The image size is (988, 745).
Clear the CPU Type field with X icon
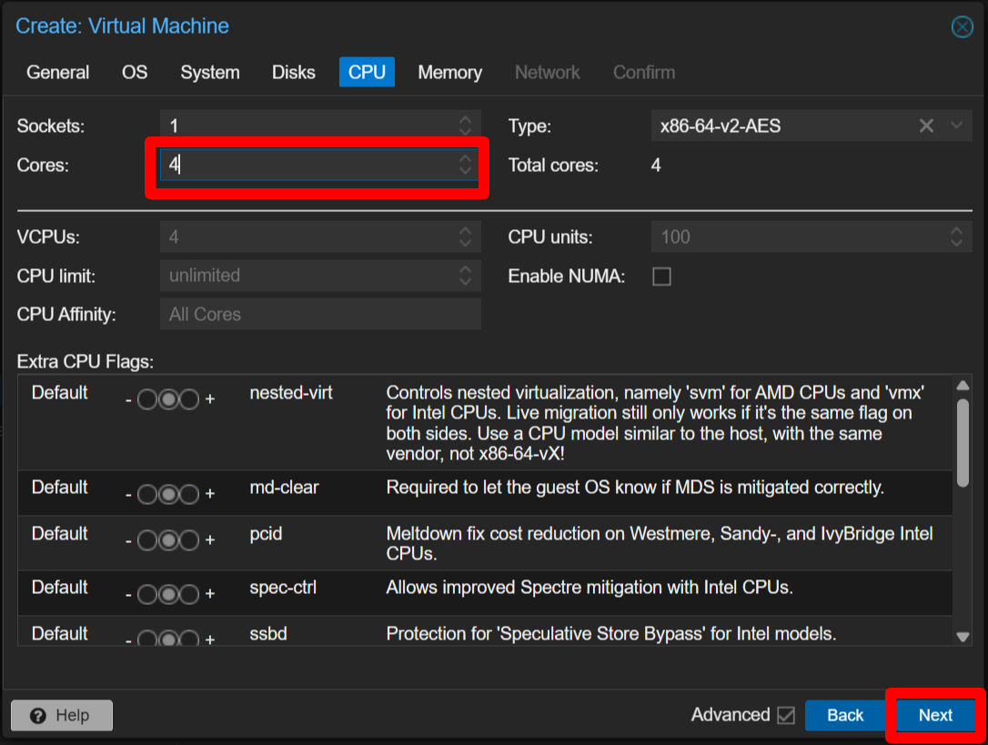point(926,126)
